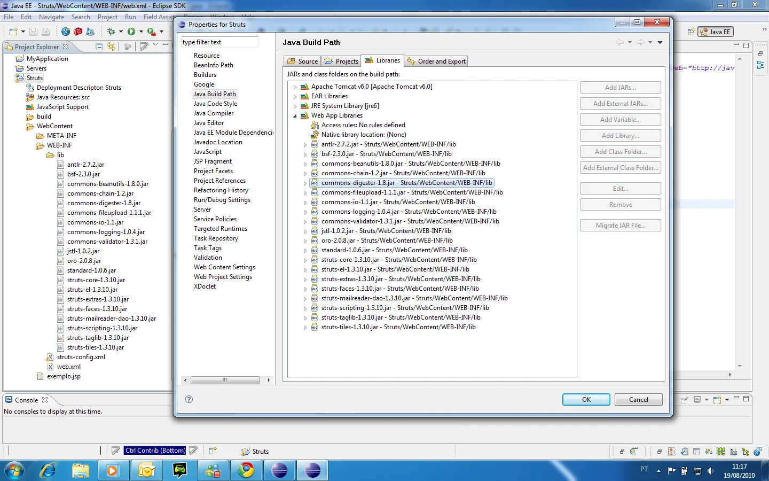This screenshot has height=481, width=769.
Task: Expand the EAR Libraries node
Action: (295, 96)
